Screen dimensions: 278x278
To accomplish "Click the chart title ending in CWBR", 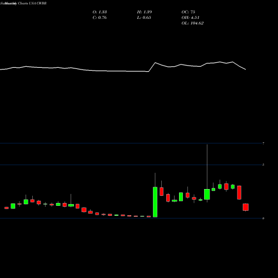I will [23, 3].
